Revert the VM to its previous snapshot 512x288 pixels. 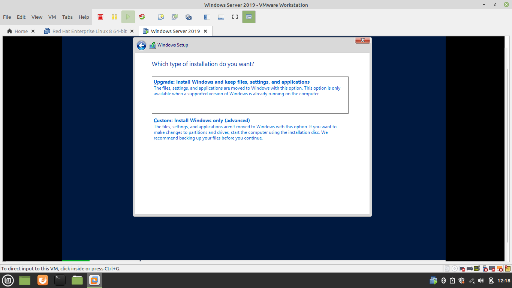(175, 17)
